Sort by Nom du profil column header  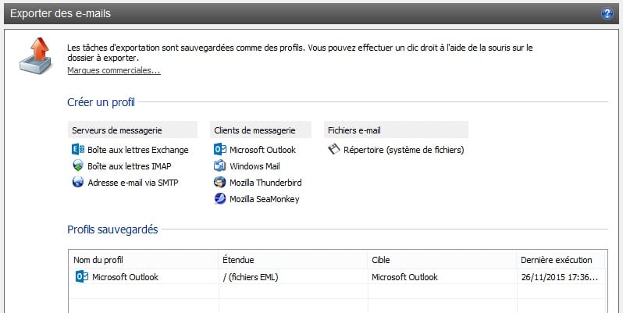point(98,259)
